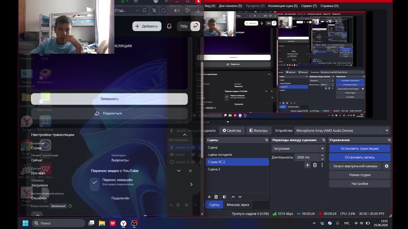Viewport: 408px width, 229px height.
Task: Decrease transition duration with down arrow
Action: coord(322,159)
